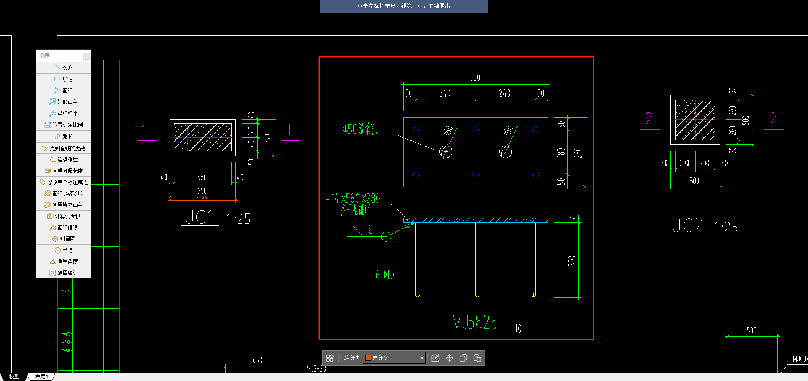Select the 弧长 arc length tool
Screen dimensions: 808x381
coord(64,136)
